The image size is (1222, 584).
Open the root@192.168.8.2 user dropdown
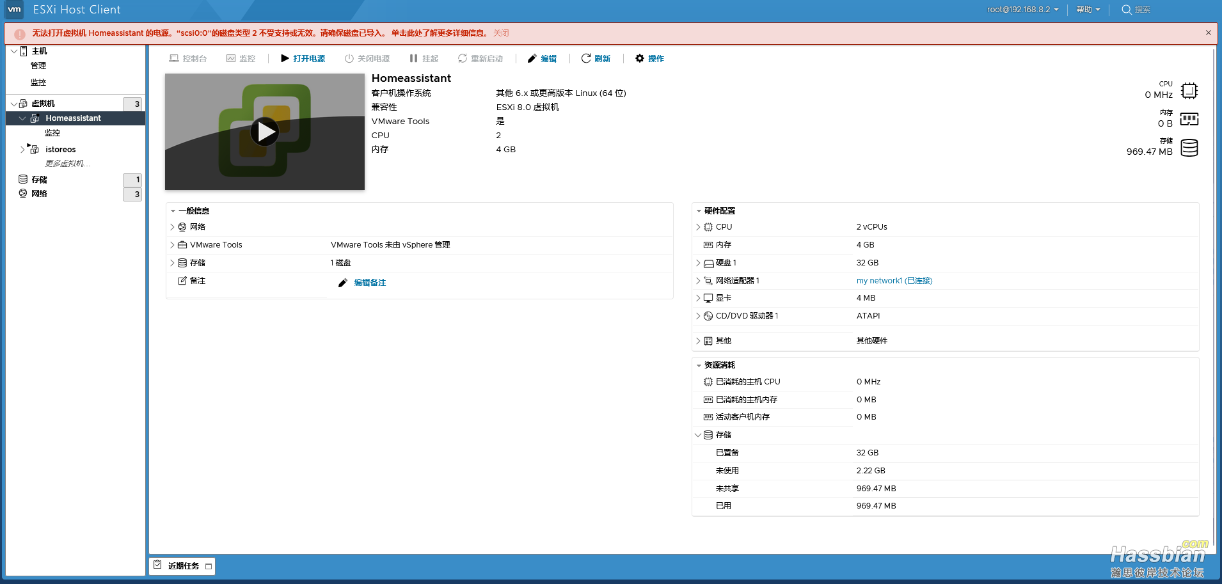(x=1022, y=10)
